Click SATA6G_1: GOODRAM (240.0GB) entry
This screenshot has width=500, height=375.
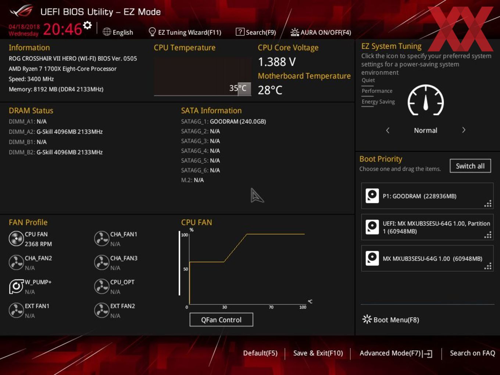[224, 121]
